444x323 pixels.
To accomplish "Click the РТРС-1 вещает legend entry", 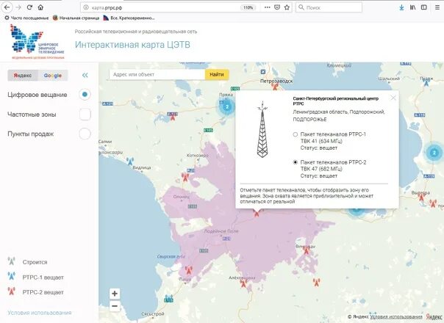I will 36,277.
